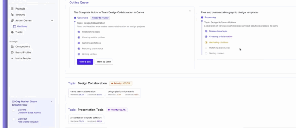The image size is (296, 128).
Task: Click the Sources icon in sidebar
Action: pos(12,14)
